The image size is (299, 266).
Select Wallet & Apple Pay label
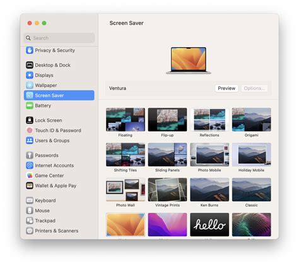[x=56, y=186]
